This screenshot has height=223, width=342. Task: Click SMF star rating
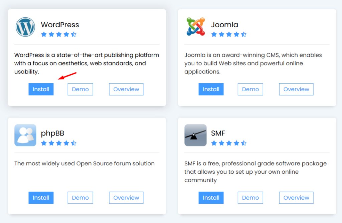click(229, 143)
